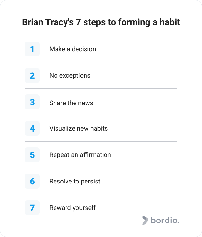Click the number 1 badge icon
Image resolution: width=202 pixels, height=237 pixels.
[32, 49]
